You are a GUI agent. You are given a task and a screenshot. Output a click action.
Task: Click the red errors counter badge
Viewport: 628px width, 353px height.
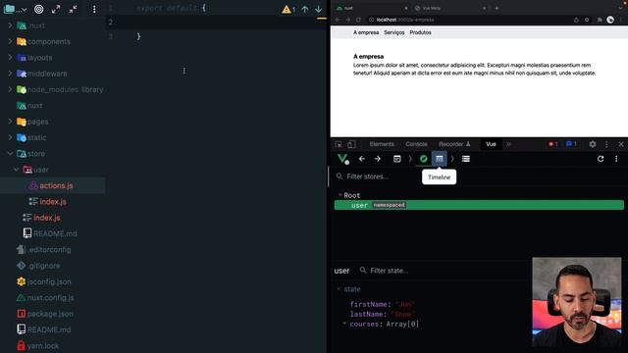coord(553,144)
